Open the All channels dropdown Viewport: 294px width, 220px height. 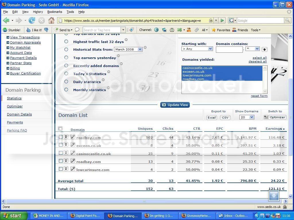tap(205, 30)
